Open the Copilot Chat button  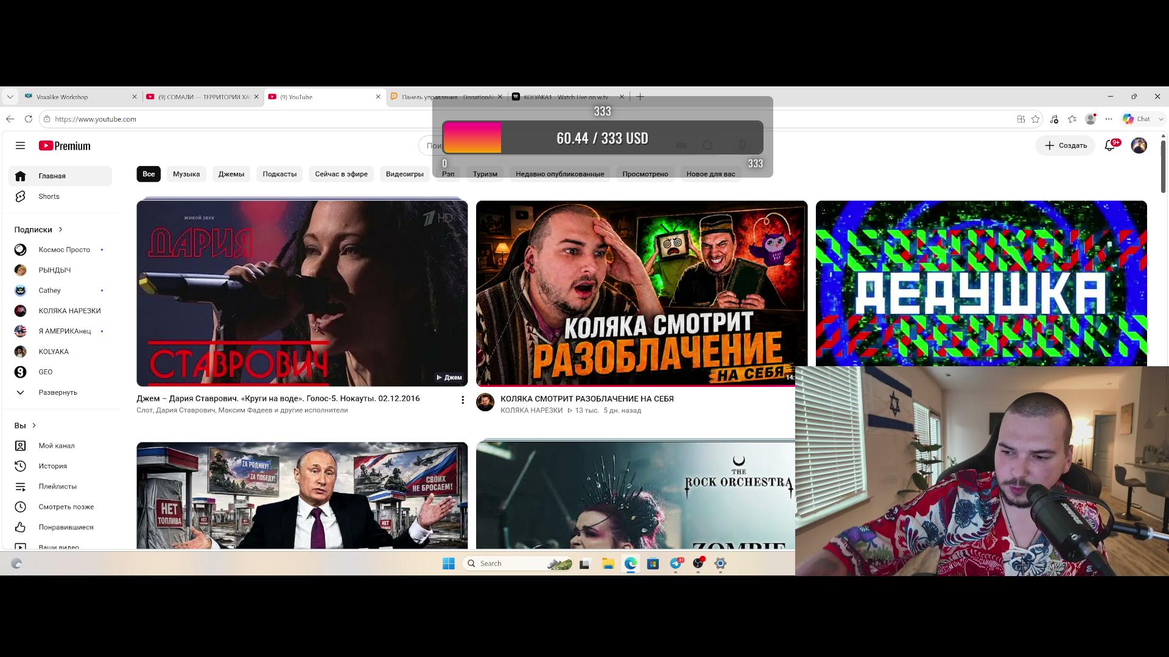pyautogui.click(x=1136, y=119)
